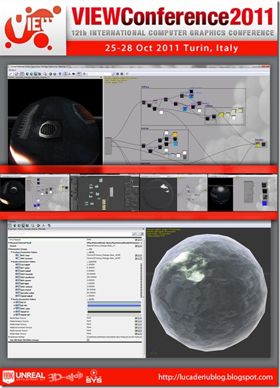Click the glass sphere material preview viewport
280x388 pixels.
click(208, 293)
